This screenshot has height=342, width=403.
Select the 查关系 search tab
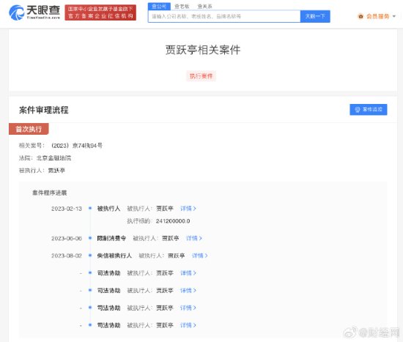tap(204, 7)
